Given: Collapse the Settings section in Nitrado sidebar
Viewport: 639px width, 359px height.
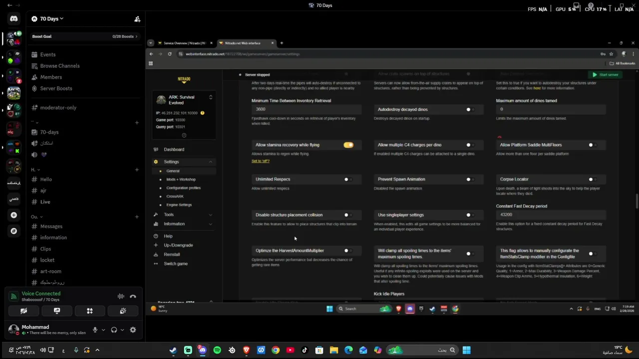Looking at the screenshot, I should coord(210,162).
